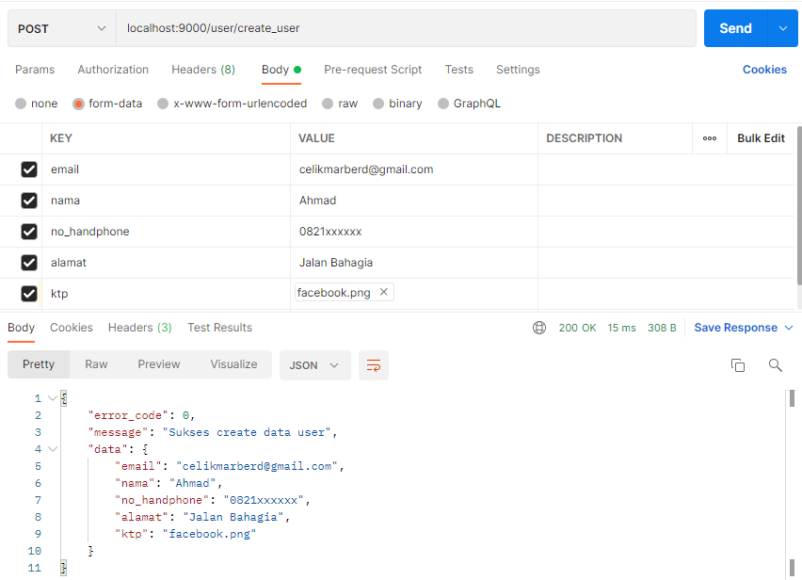802x580 pixels.
Task: Uncheck the email row checkbox
Action: (x=29, y=169)
